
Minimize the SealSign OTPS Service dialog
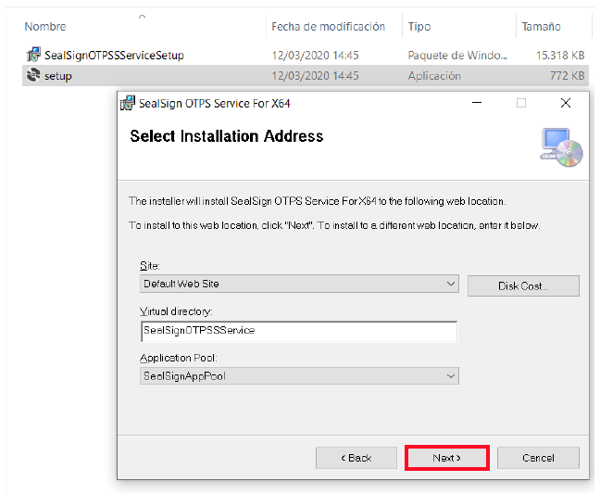(x=477, y=103)
